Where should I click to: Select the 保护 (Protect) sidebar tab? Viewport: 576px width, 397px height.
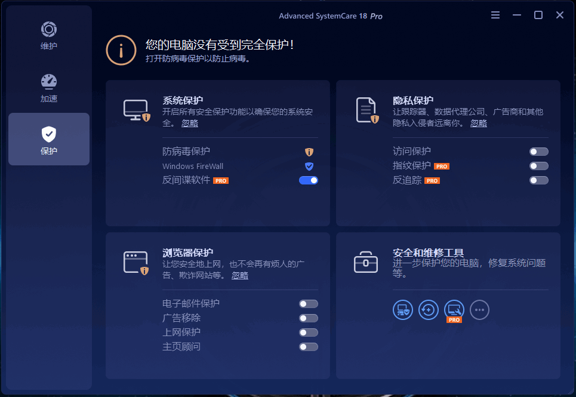(x=49, y=139)
